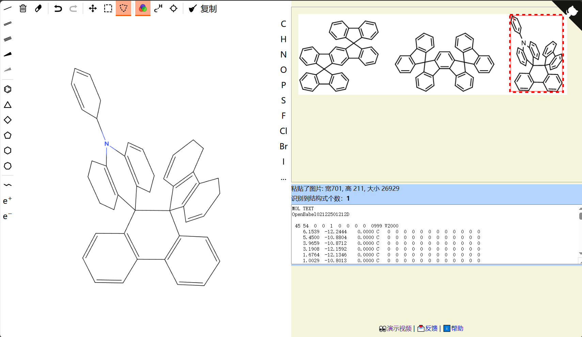Click the blue N atom in the canvas
Viewport: 582px width, 337px height.
[107, 144]
